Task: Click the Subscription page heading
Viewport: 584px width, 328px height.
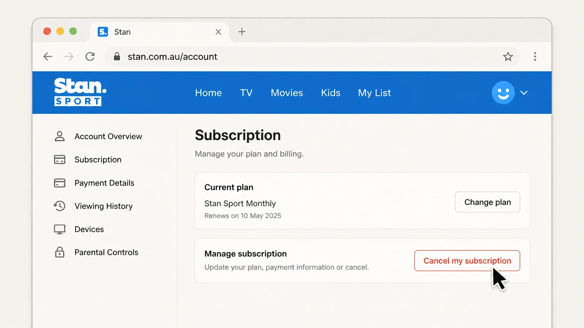Action: pyautogui.click(x=238, y=136)
